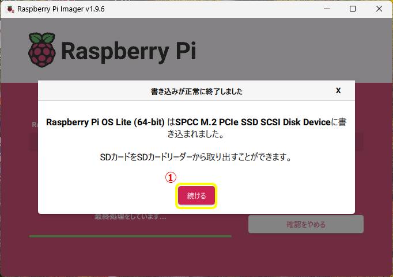Click the partially hidden device label left of dialog
Image resolution: width=393 pixels, height=277 pixels.
coord(35,125)
